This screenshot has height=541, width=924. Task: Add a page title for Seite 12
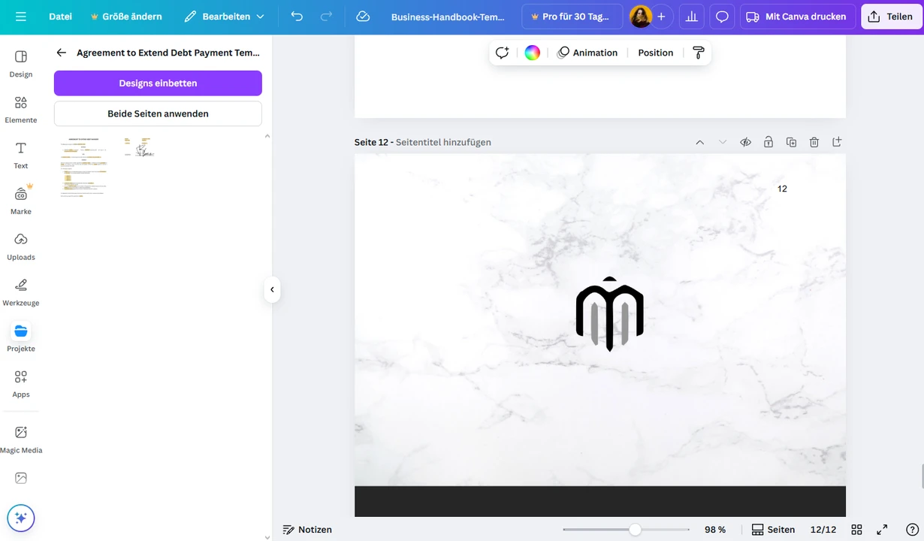pos(443,142)
